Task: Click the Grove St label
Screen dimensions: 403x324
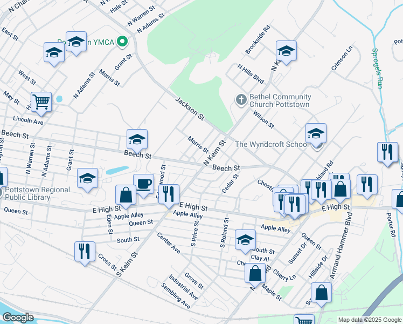Action: coord(194,281)
